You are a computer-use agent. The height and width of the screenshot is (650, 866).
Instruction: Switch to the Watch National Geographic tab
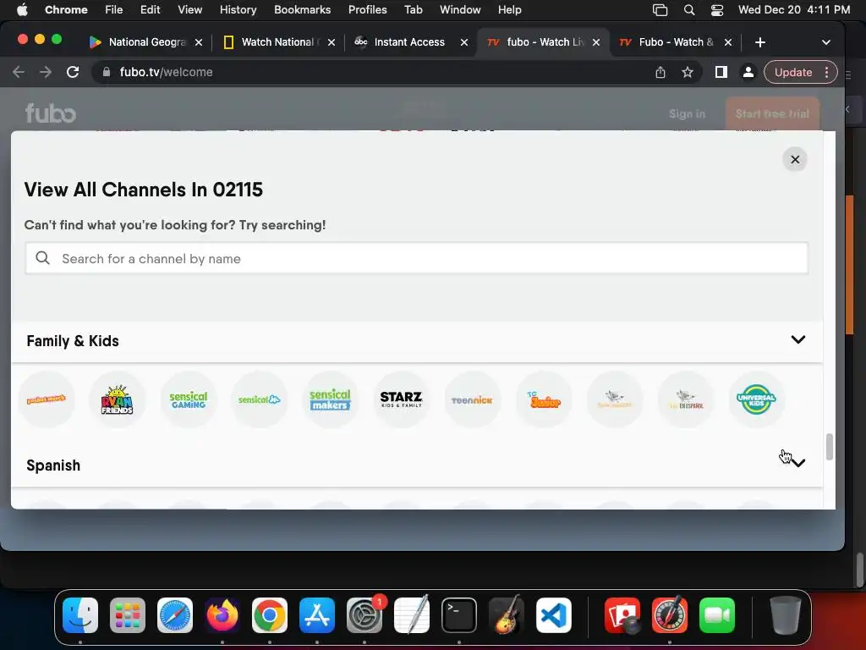pyautogui.click(x=277, y=42)
